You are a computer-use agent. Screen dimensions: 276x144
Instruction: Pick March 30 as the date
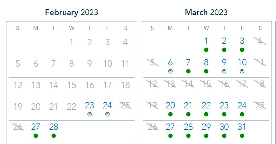pos(224,127)
